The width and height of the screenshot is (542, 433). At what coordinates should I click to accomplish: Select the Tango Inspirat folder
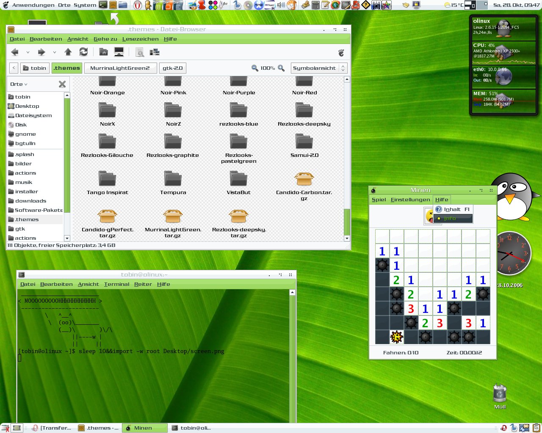tap(108, 182)
